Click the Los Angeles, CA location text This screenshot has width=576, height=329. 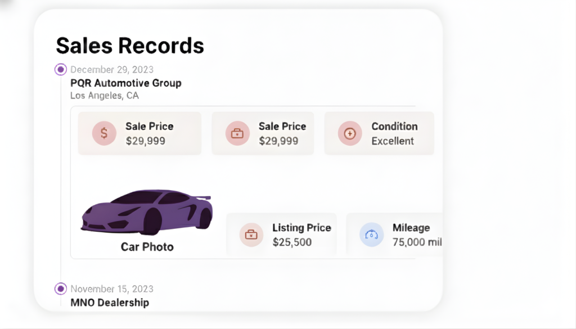[x=105, y=96]
